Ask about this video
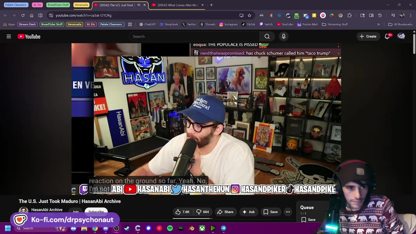 click(x=248, y=212)
